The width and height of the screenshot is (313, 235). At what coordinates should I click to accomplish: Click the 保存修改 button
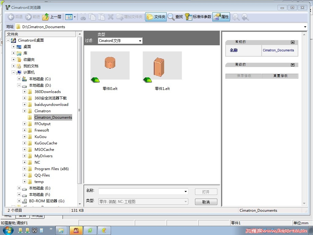click(x=244, y=76)
